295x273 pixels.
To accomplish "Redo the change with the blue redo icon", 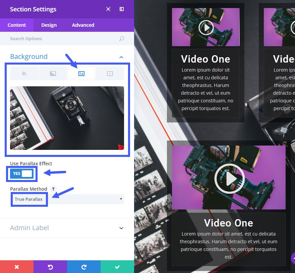I will pyautogui.click(x=83, y=267).
